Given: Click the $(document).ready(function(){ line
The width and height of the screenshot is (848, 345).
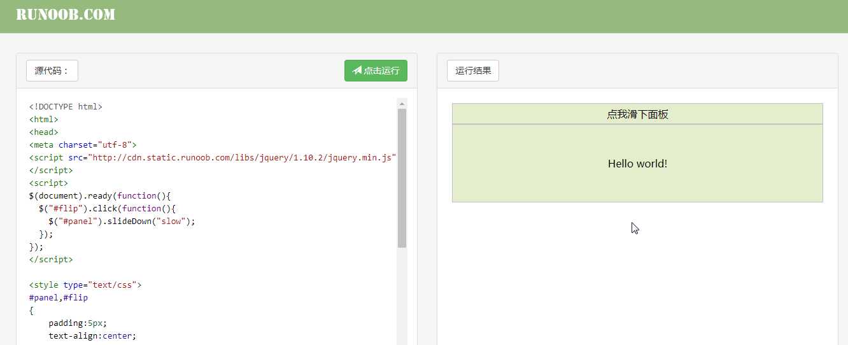Looking at the screenshot, I should point(100,196).
